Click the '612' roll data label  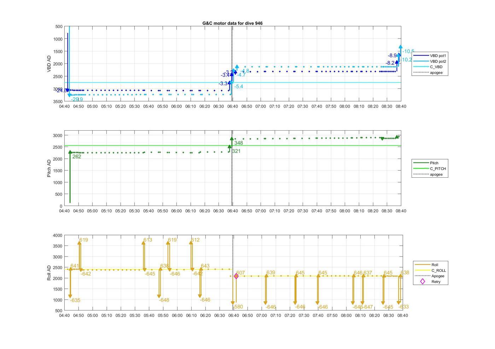(x=195, y=240)
